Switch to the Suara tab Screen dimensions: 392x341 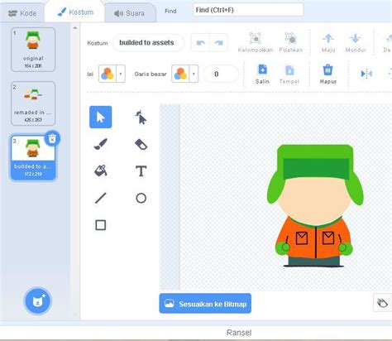click(130, 13)
